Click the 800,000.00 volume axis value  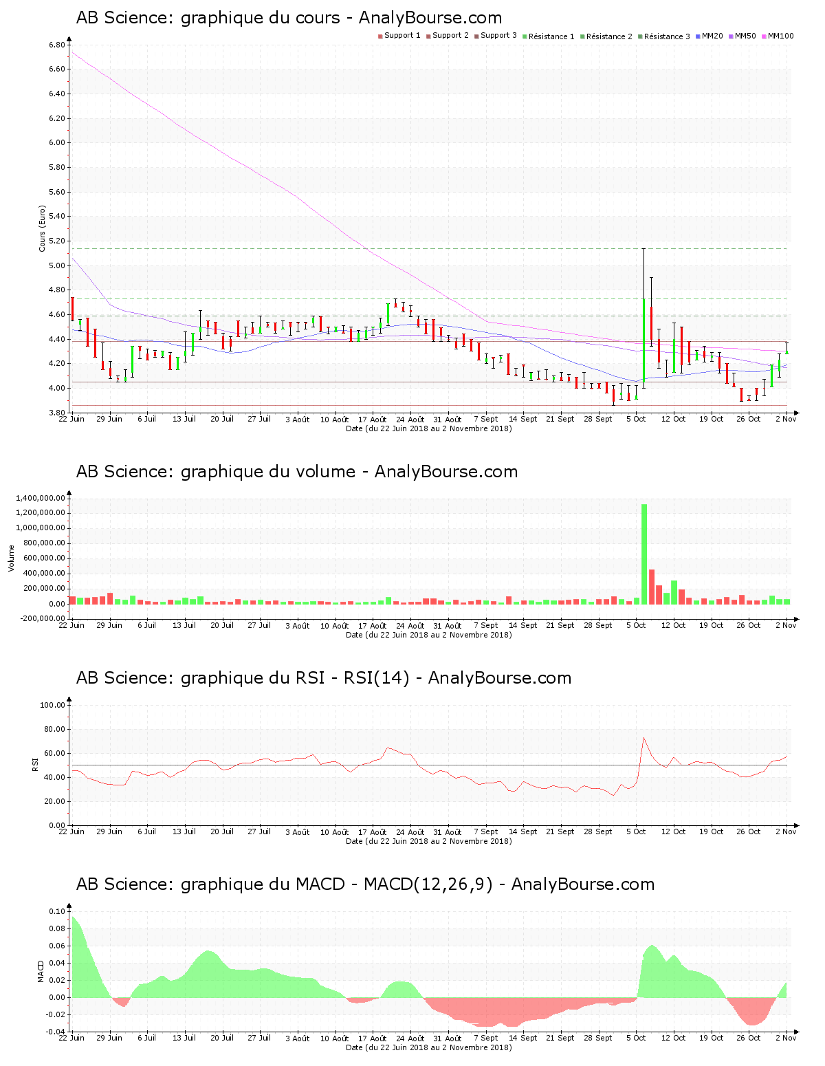[x=44, y=543]
